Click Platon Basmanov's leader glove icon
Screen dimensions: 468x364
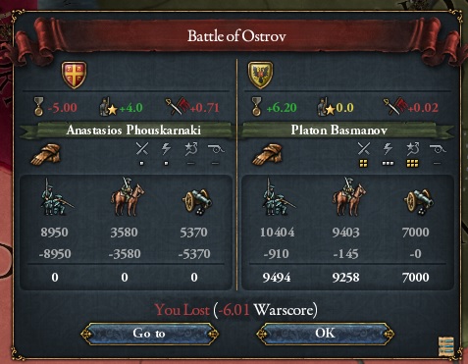coord(268,154)
